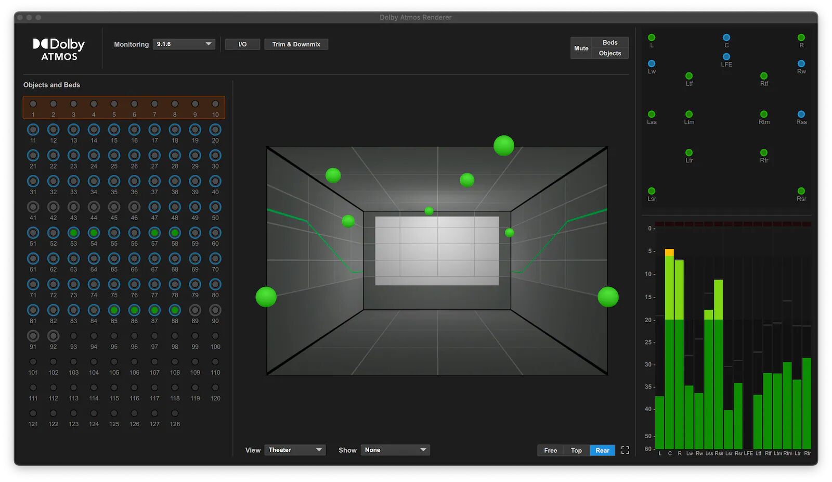Select bed channel 1 in Objects and Beds
Image resolution: width=832 pixels, height=482 pixels.
coord(33,103)
